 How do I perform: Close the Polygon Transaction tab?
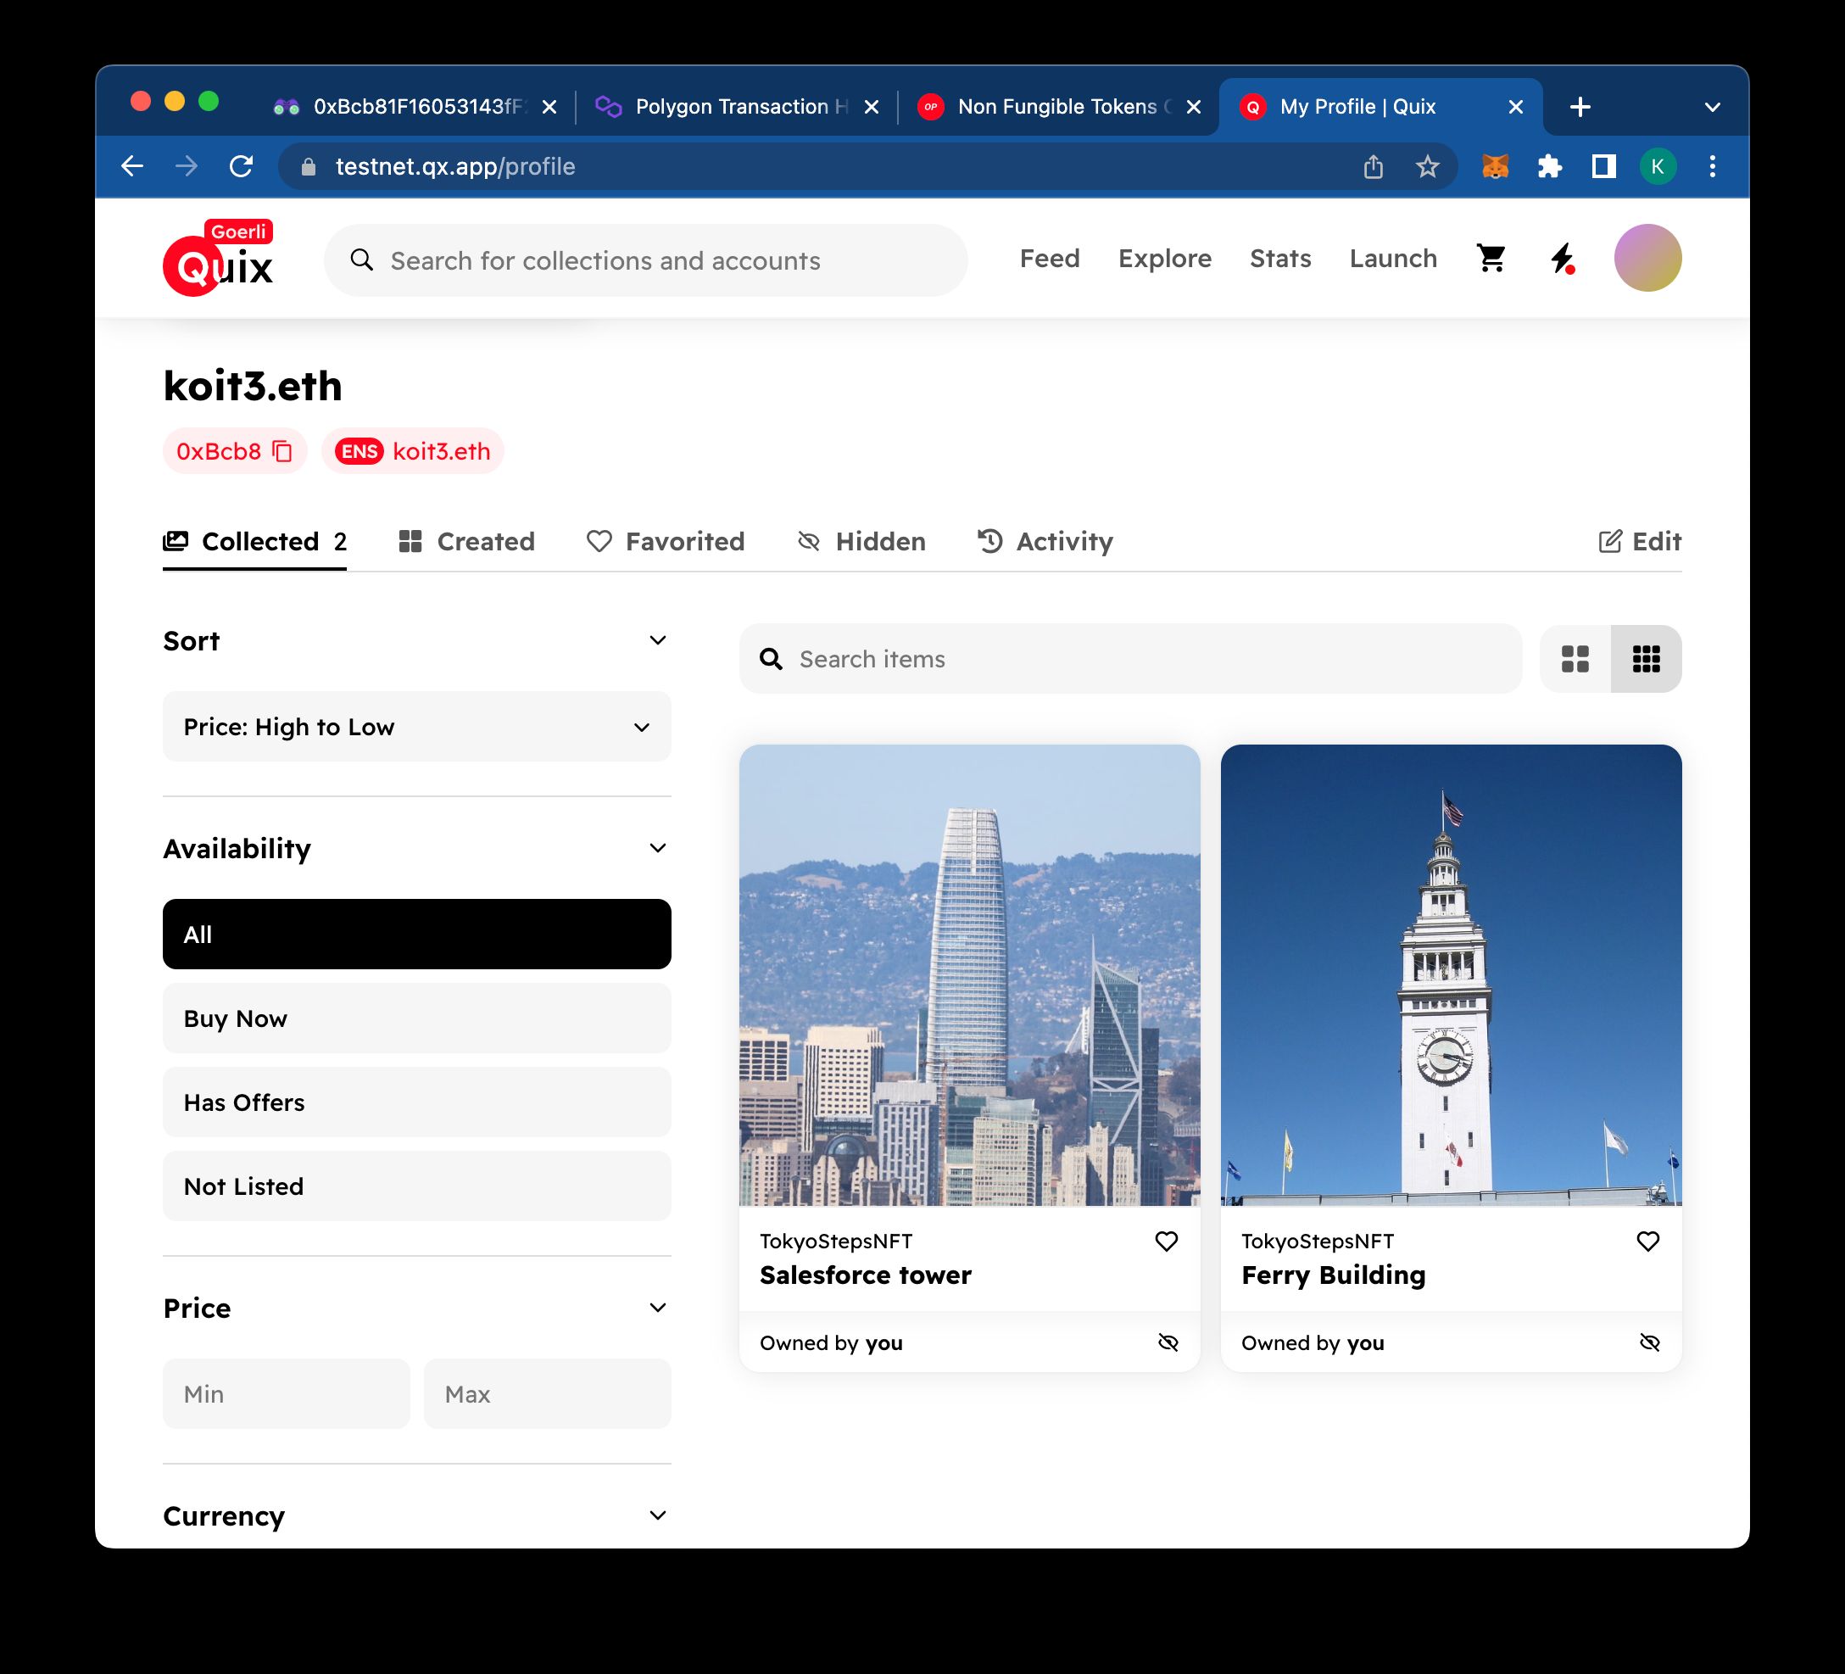tap(872, 107)
